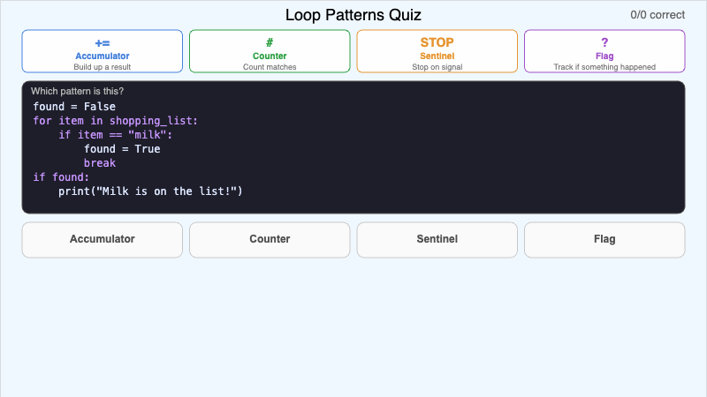Viewport: 707px width, 397px height.
Task: Click the += symbol on the Accumulator card
Action: point(102,42)
